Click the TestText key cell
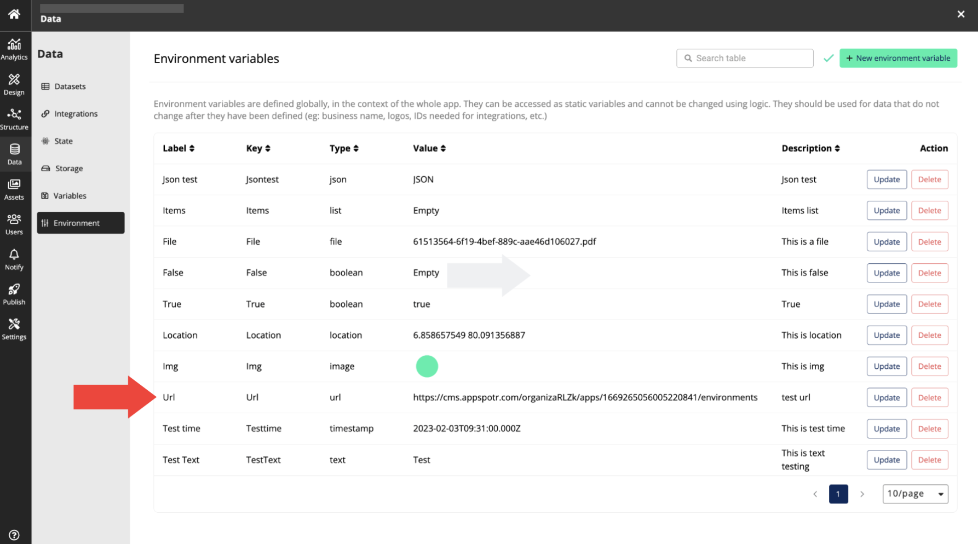Screen dimensions: 978x544 click(263, 460)
